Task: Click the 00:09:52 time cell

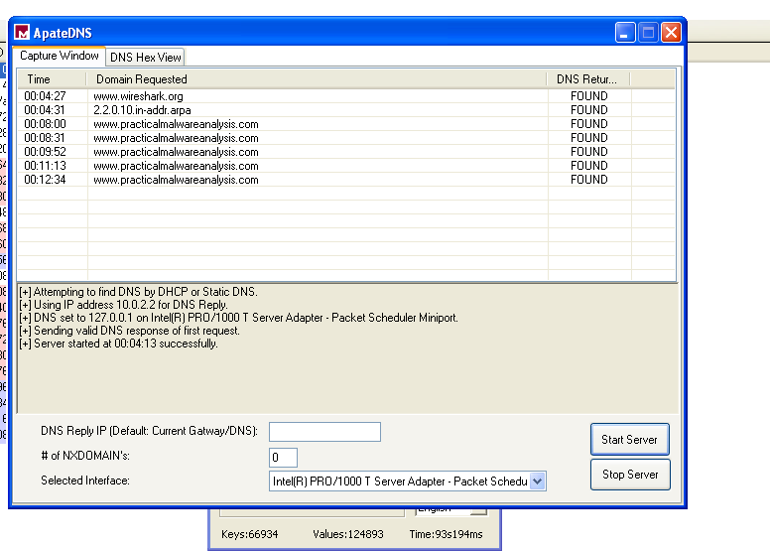Action: pos(45,152)
